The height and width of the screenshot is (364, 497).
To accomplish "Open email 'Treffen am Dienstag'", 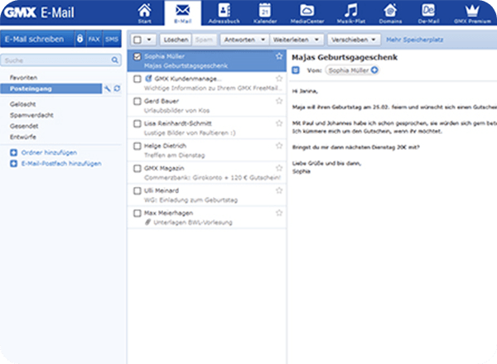I will coord(206,151).
